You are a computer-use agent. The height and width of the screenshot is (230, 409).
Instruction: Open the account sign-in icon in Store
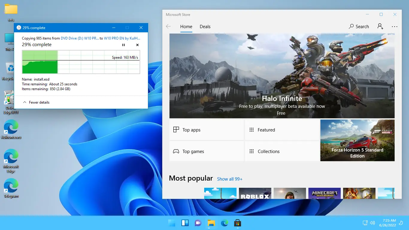click(380, 26)
